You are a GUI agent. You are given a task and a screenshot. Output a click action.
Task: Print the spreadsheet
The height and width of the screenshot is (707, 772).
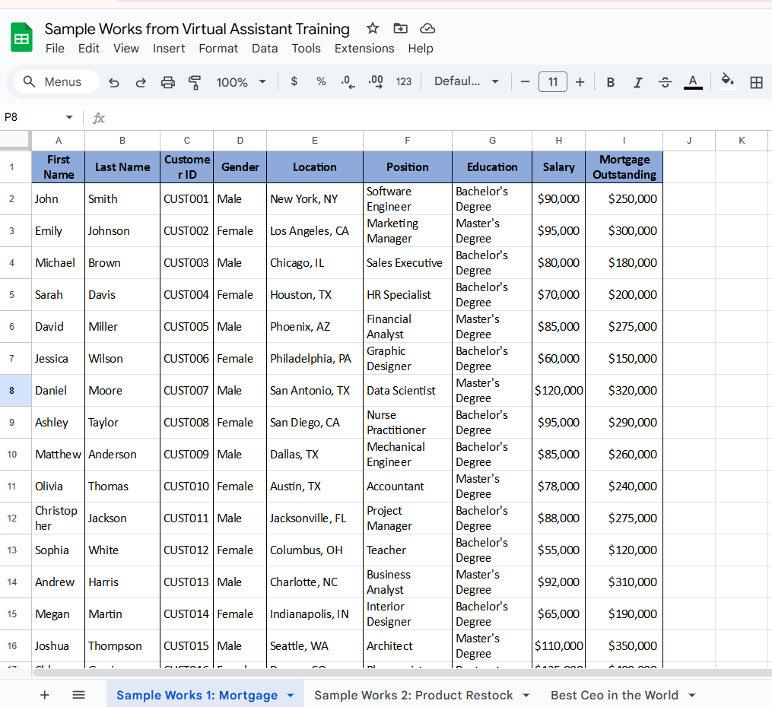[x=168, y=82]
